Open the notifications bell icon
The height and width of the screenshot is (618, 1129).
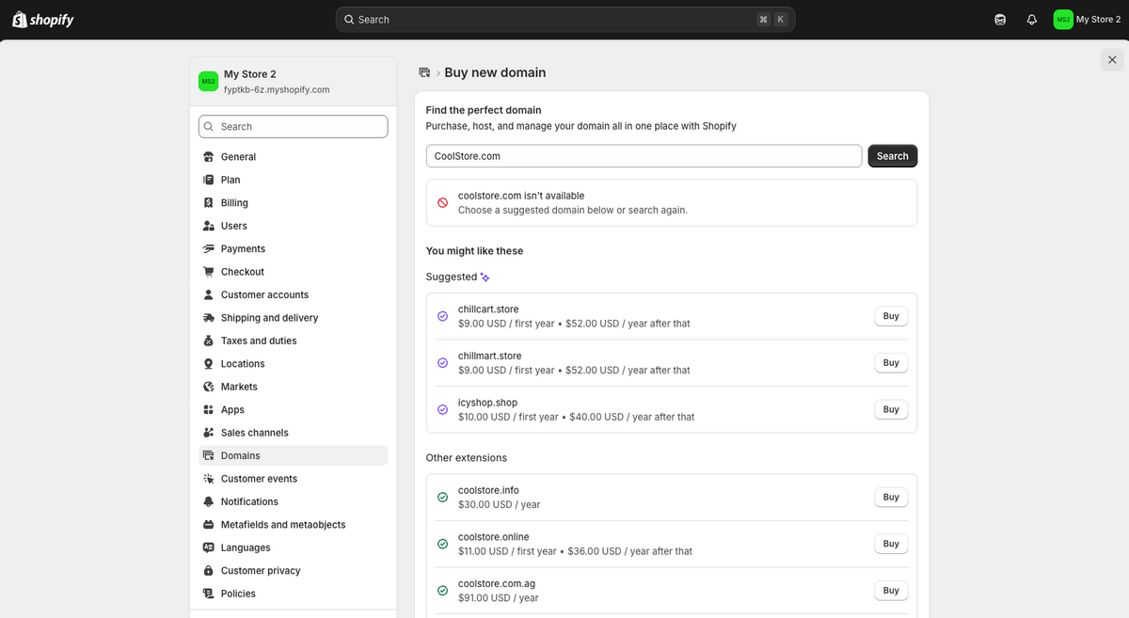click(x=1031, y=20)
